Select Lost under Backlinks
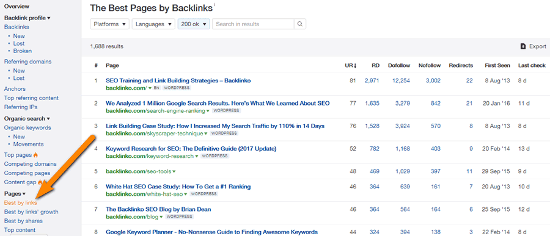The height and width of the screenshot is (236, 550). [19, 43]
